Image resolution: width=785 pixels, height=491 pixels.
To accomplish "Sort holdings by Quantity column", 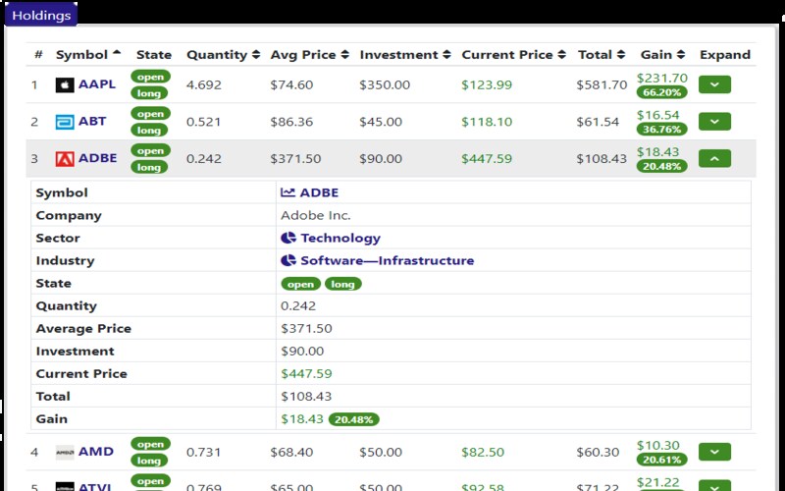I will click(x=224, y=55).
